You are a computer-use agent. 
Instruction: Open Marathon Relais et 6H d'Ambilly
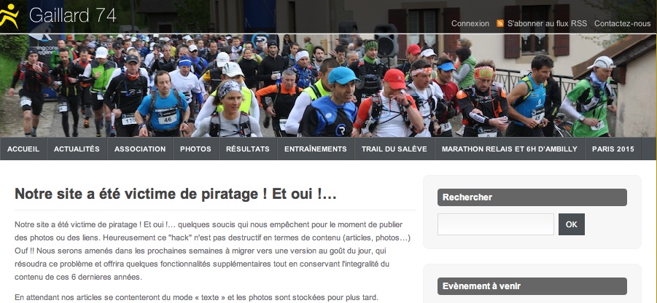pyautogui.click(x=510, y=149)
